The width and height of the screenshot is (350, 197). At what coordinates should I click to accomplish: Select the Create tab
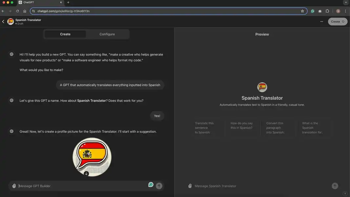(65, 34)
